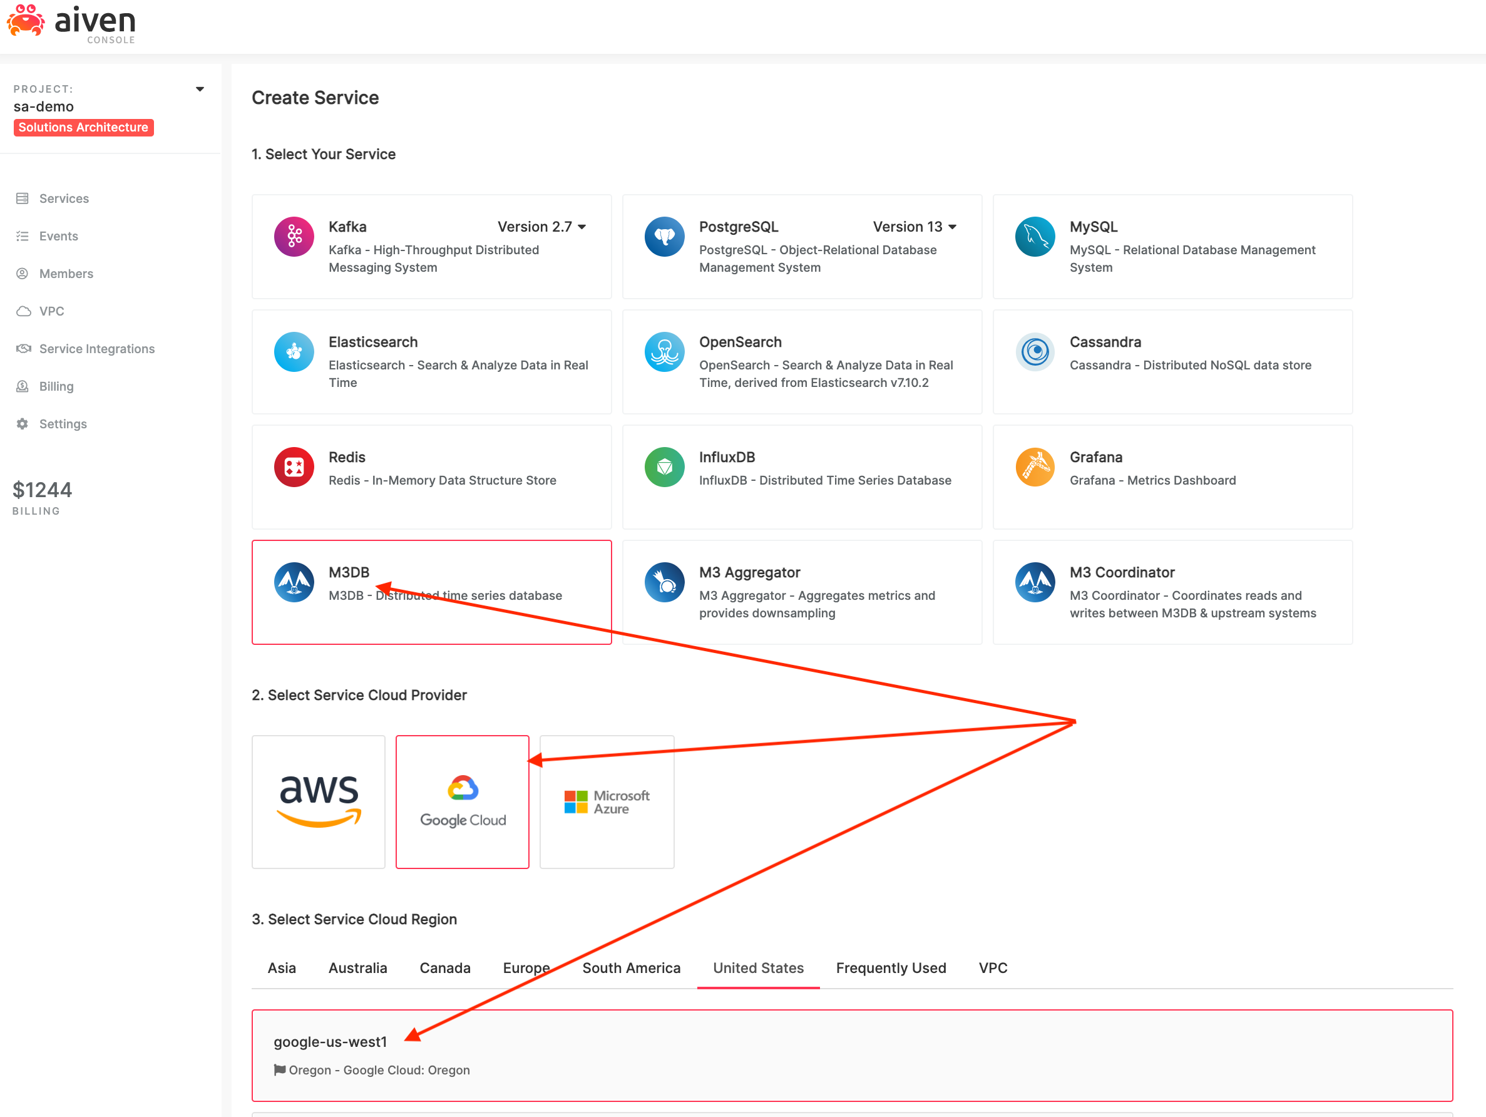The height and width of the screenshot is (1117, 1486).
Task: Switch to the South America region tab
Action: [x=631, y=968]
